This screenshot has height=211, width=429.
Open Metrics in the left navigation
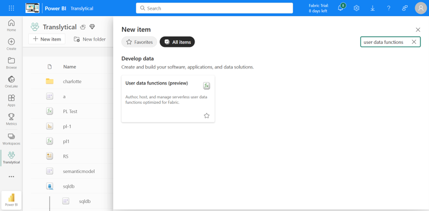click(x=11, y=119)
